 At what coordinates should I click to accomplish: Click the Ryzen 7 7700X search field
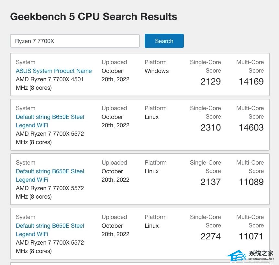pyautogui.click(x=75, y=41)
